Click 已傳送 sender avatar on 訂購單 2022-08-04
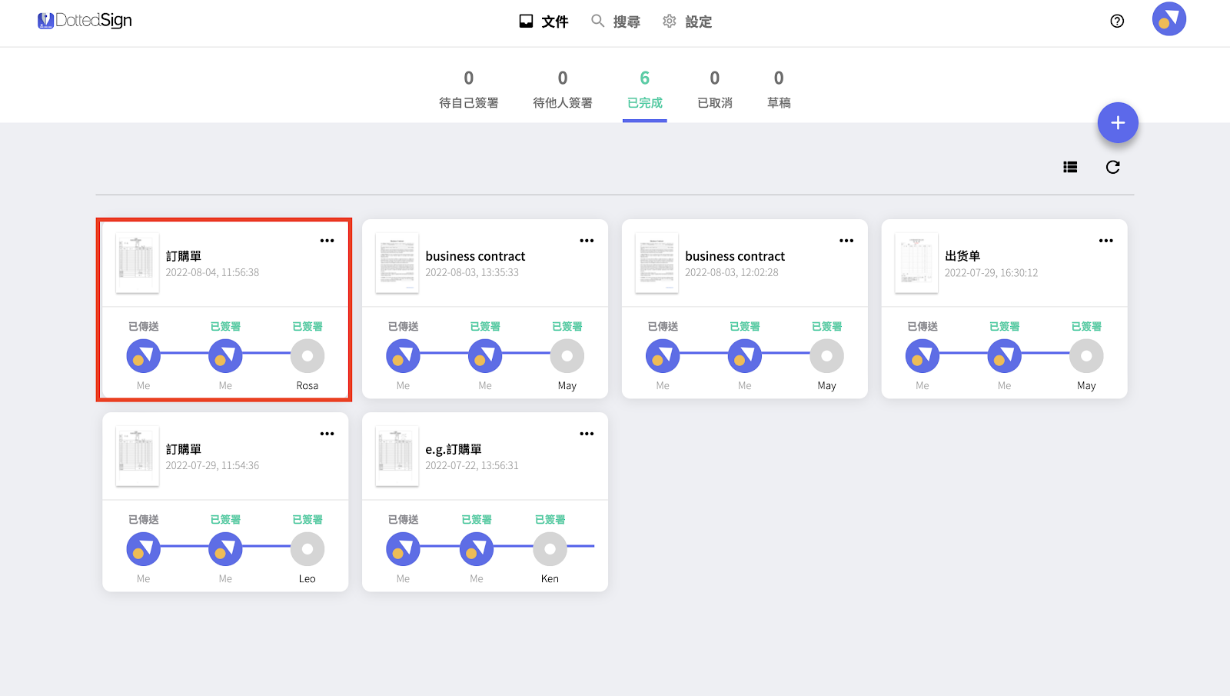Viewport: 1230px width, 696px height. [144, 356]
